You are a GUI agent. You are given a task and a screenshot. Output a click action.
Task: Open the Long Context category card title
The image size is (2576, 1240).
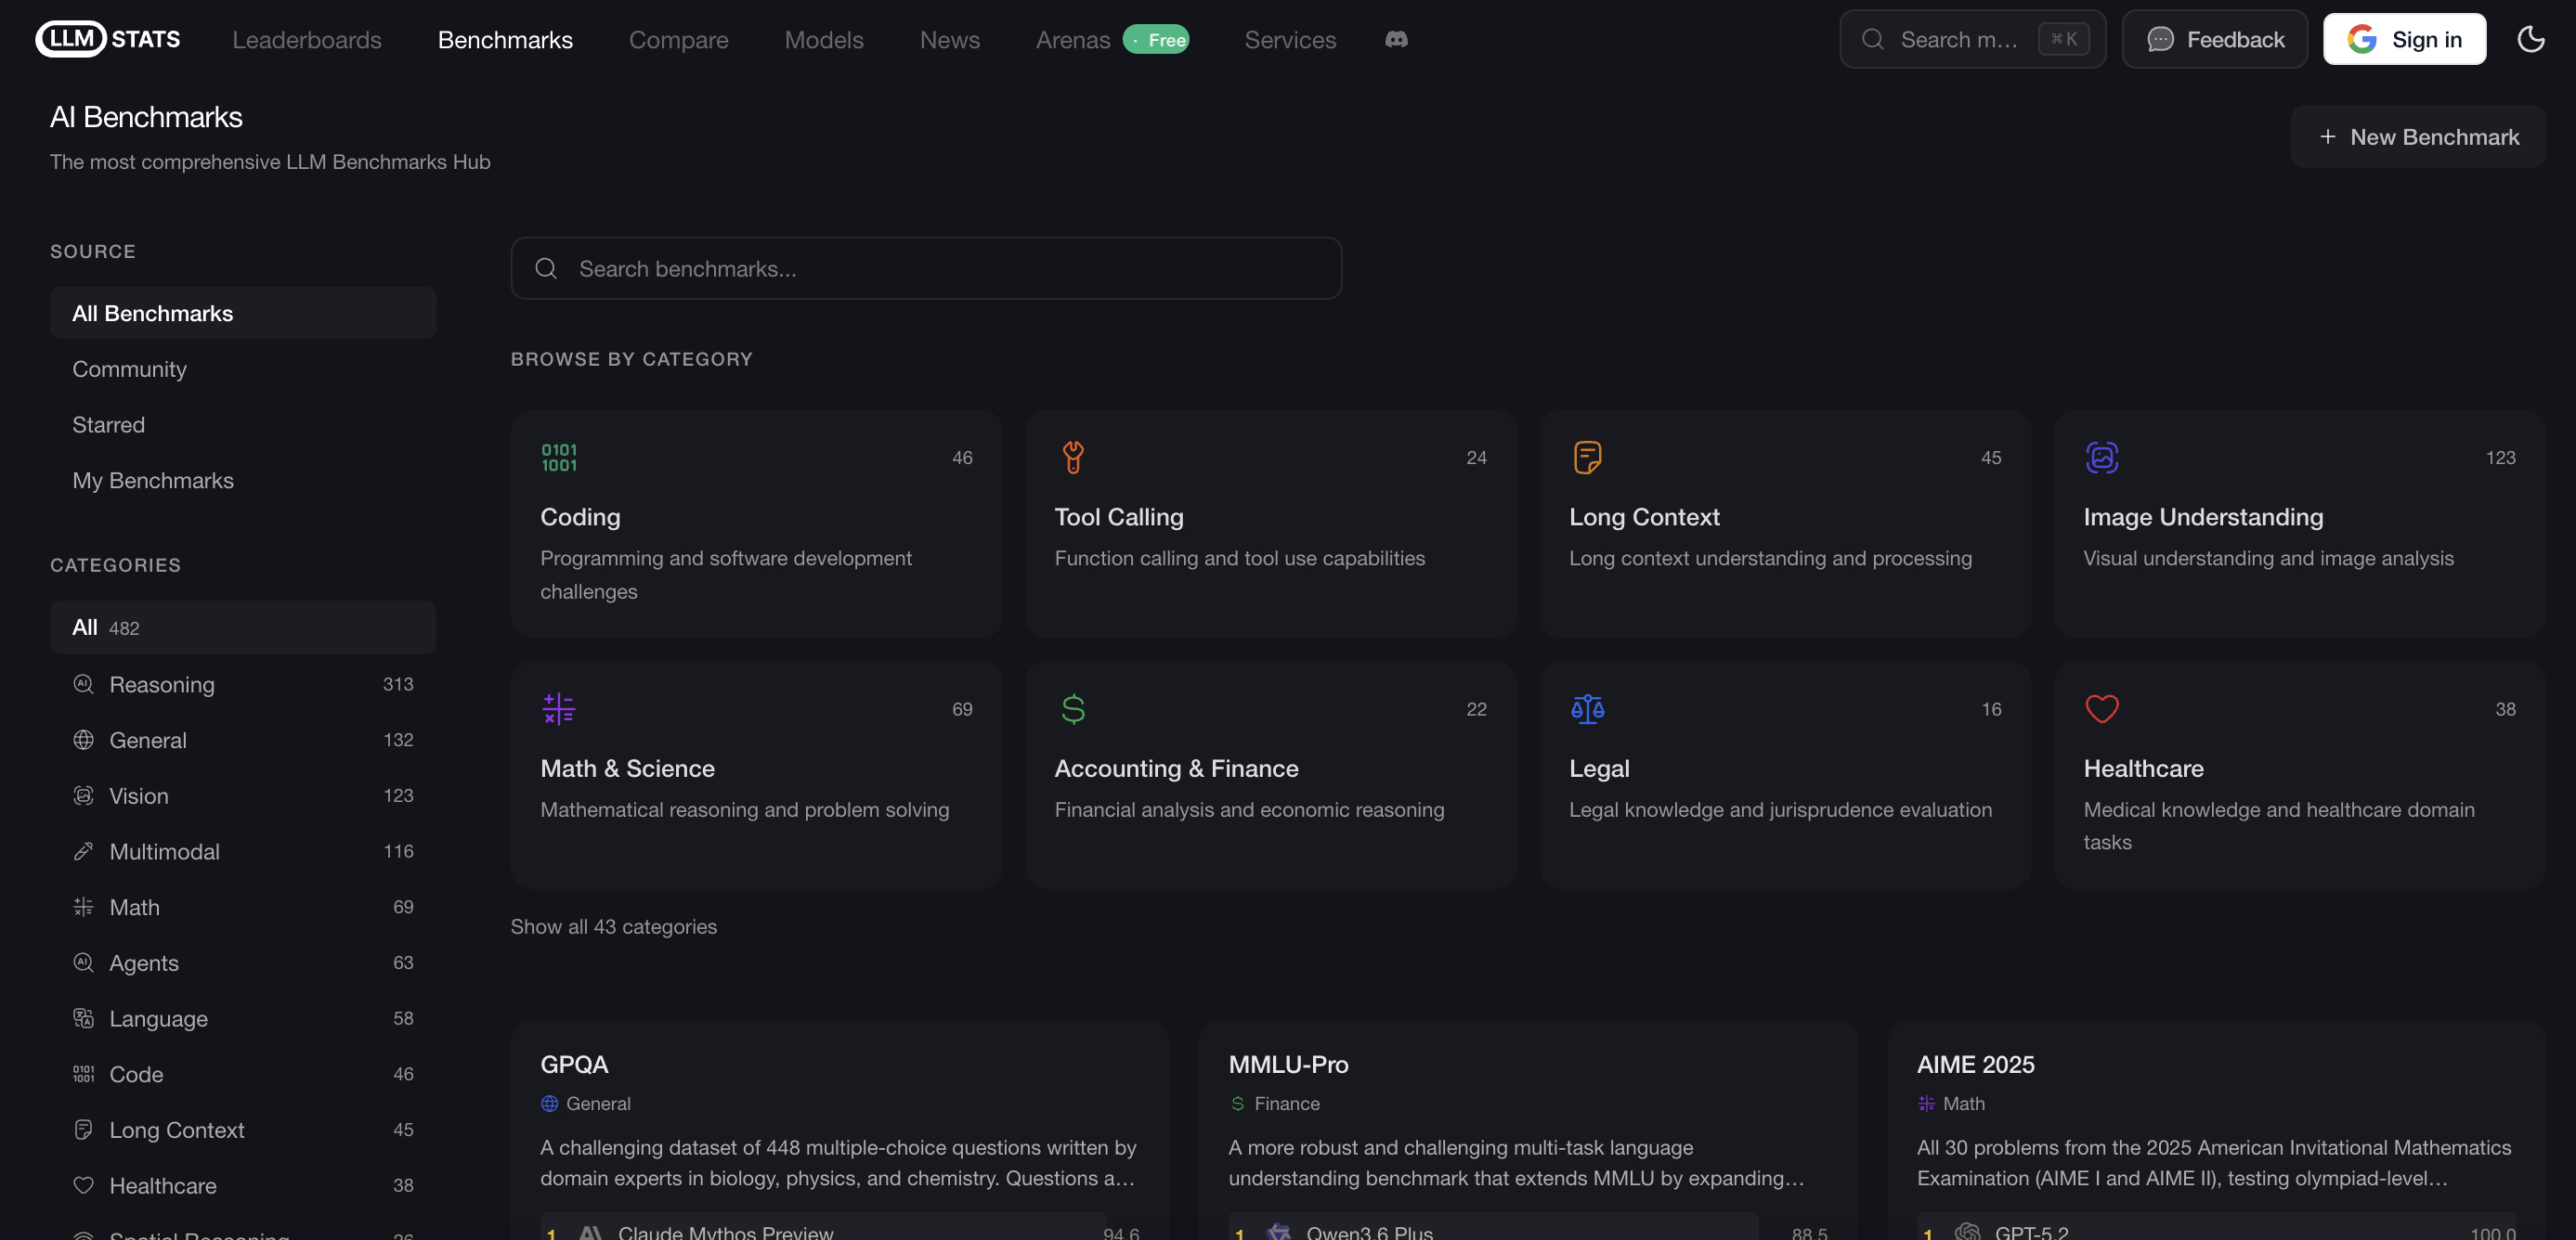point(1644,517)
